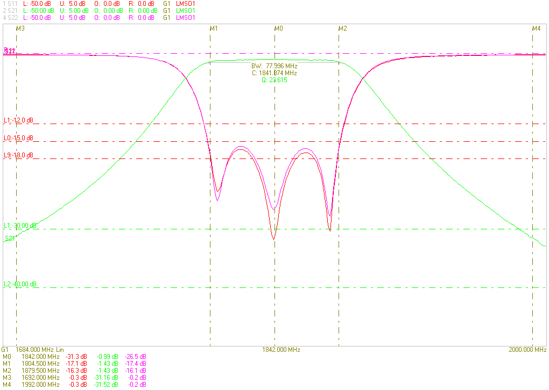549x390 pixels.
Task: Click the M3 marker label near left edge
Action: coord(20,28)
